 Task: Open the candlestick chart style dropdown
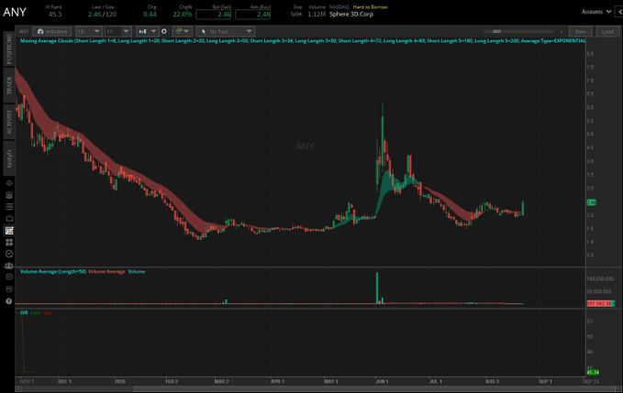point(147,31)
